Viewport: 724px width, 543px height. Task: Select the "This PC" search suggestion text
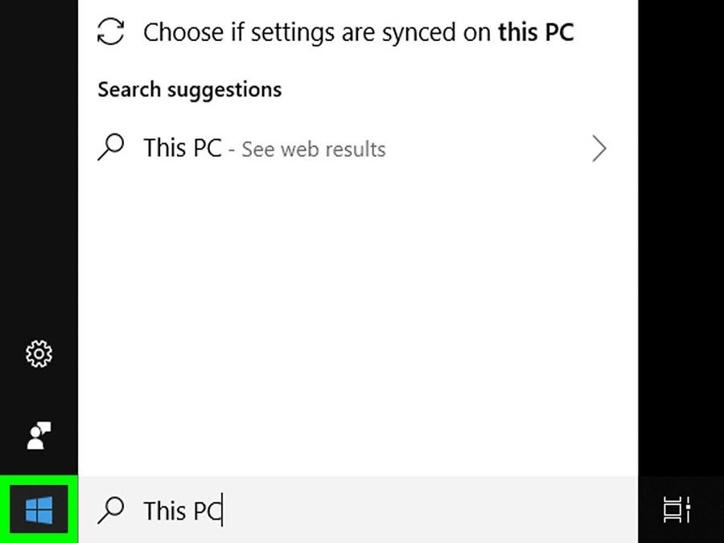click(x=182, y=149)
